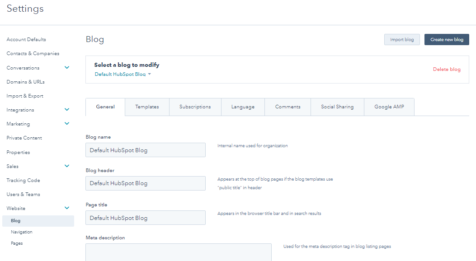Click into the Blog name field

click(x=145, y=150)
